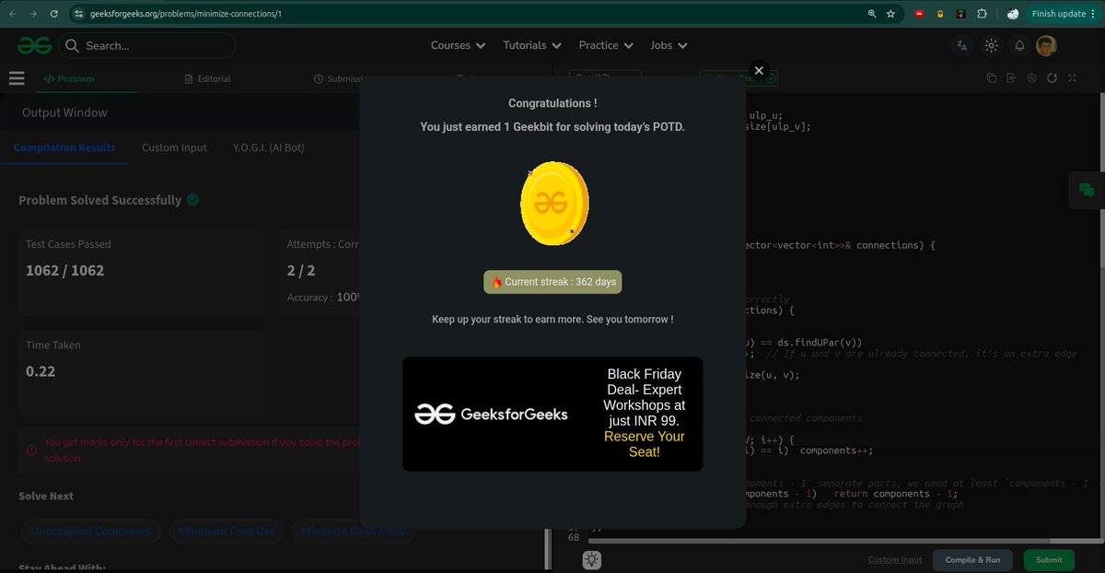Screen dimensions: 1105x573
Task: Open the Jobs dropdown
Action: tap(668, 45)
